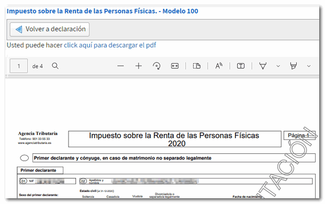Open the PDF search magnifier
This screenshot has width=325, height=204.
click(x=55, y=66)
